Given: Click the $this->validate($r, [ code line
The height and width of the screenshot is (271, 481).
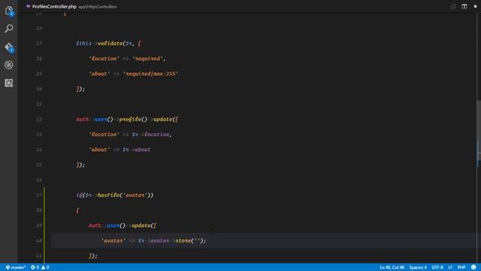Looking at the screenshot, I should [108, 44].
